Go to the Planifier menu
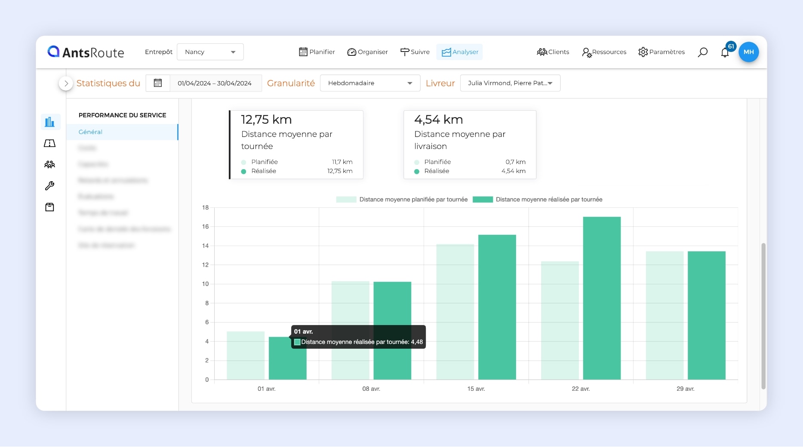803x447 pixels. pyautogui.click(x=317, y=52)
